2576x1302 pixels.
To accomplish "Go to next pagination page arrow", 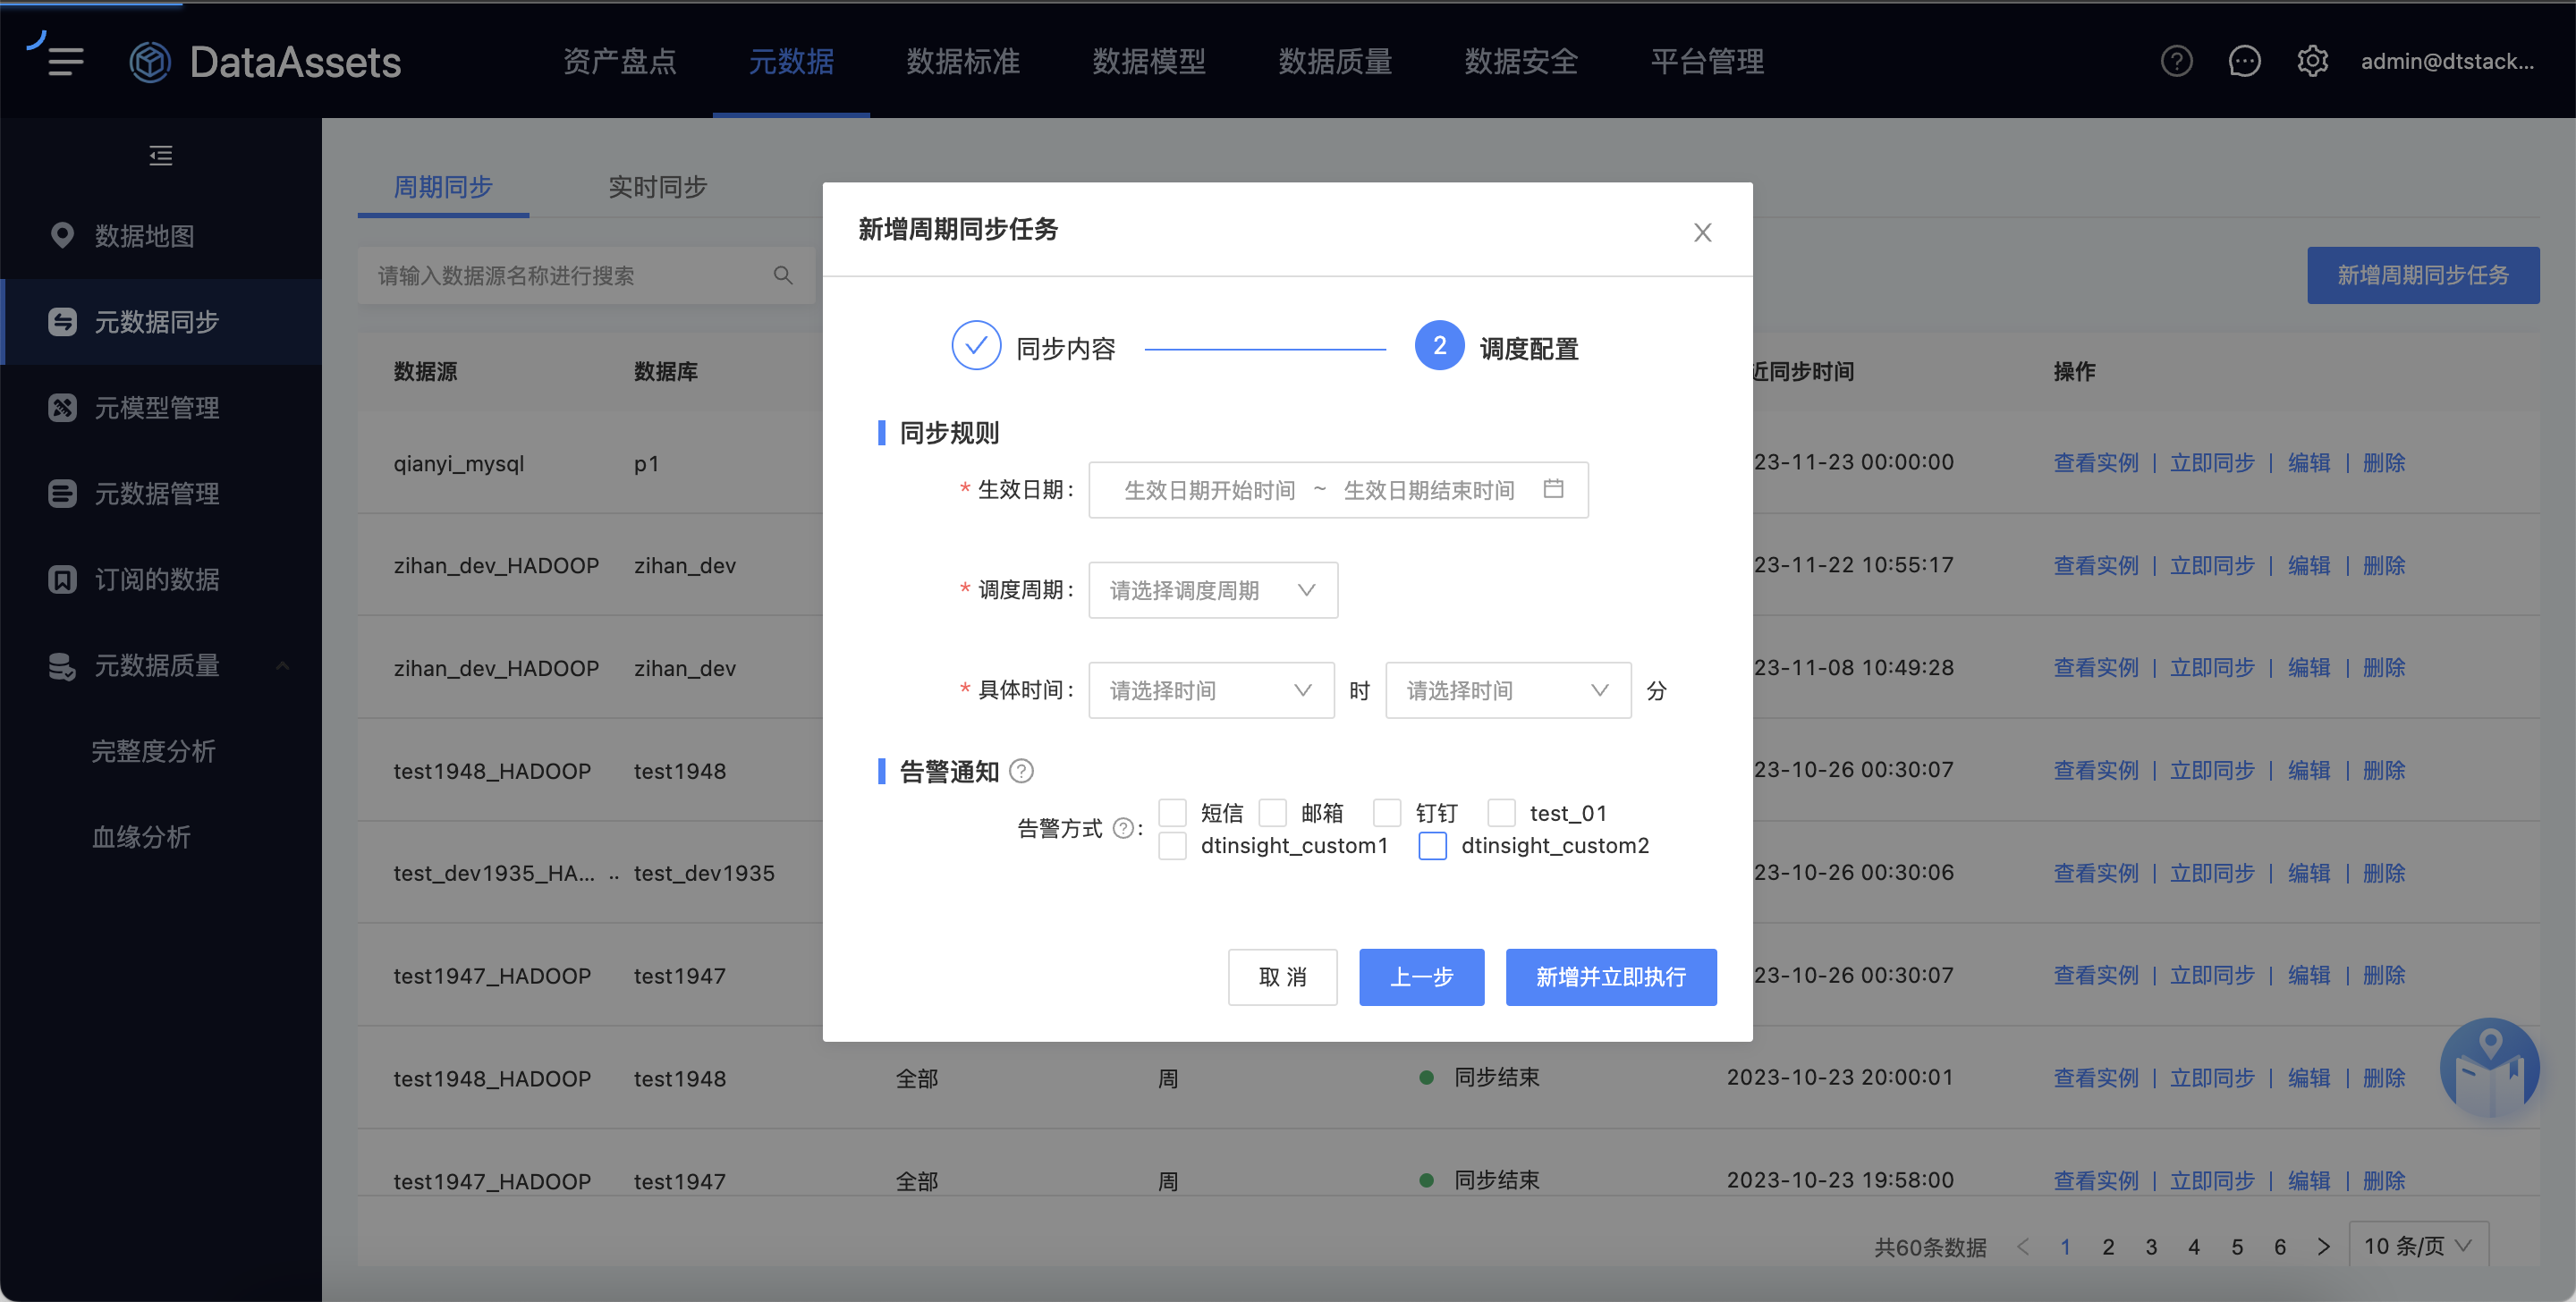I will click(2323, 1246).
